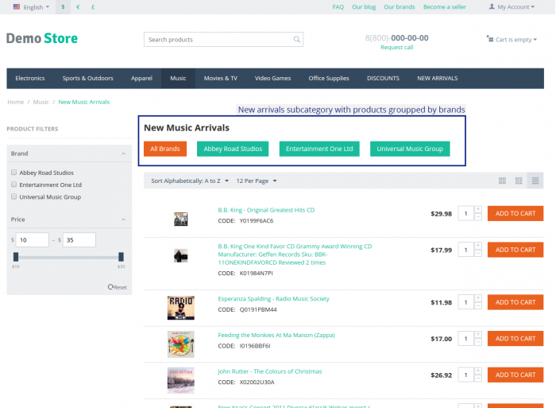Viewport: 556px width, 408px height.
Task: Open the Apparel menu
Action: 141,78
